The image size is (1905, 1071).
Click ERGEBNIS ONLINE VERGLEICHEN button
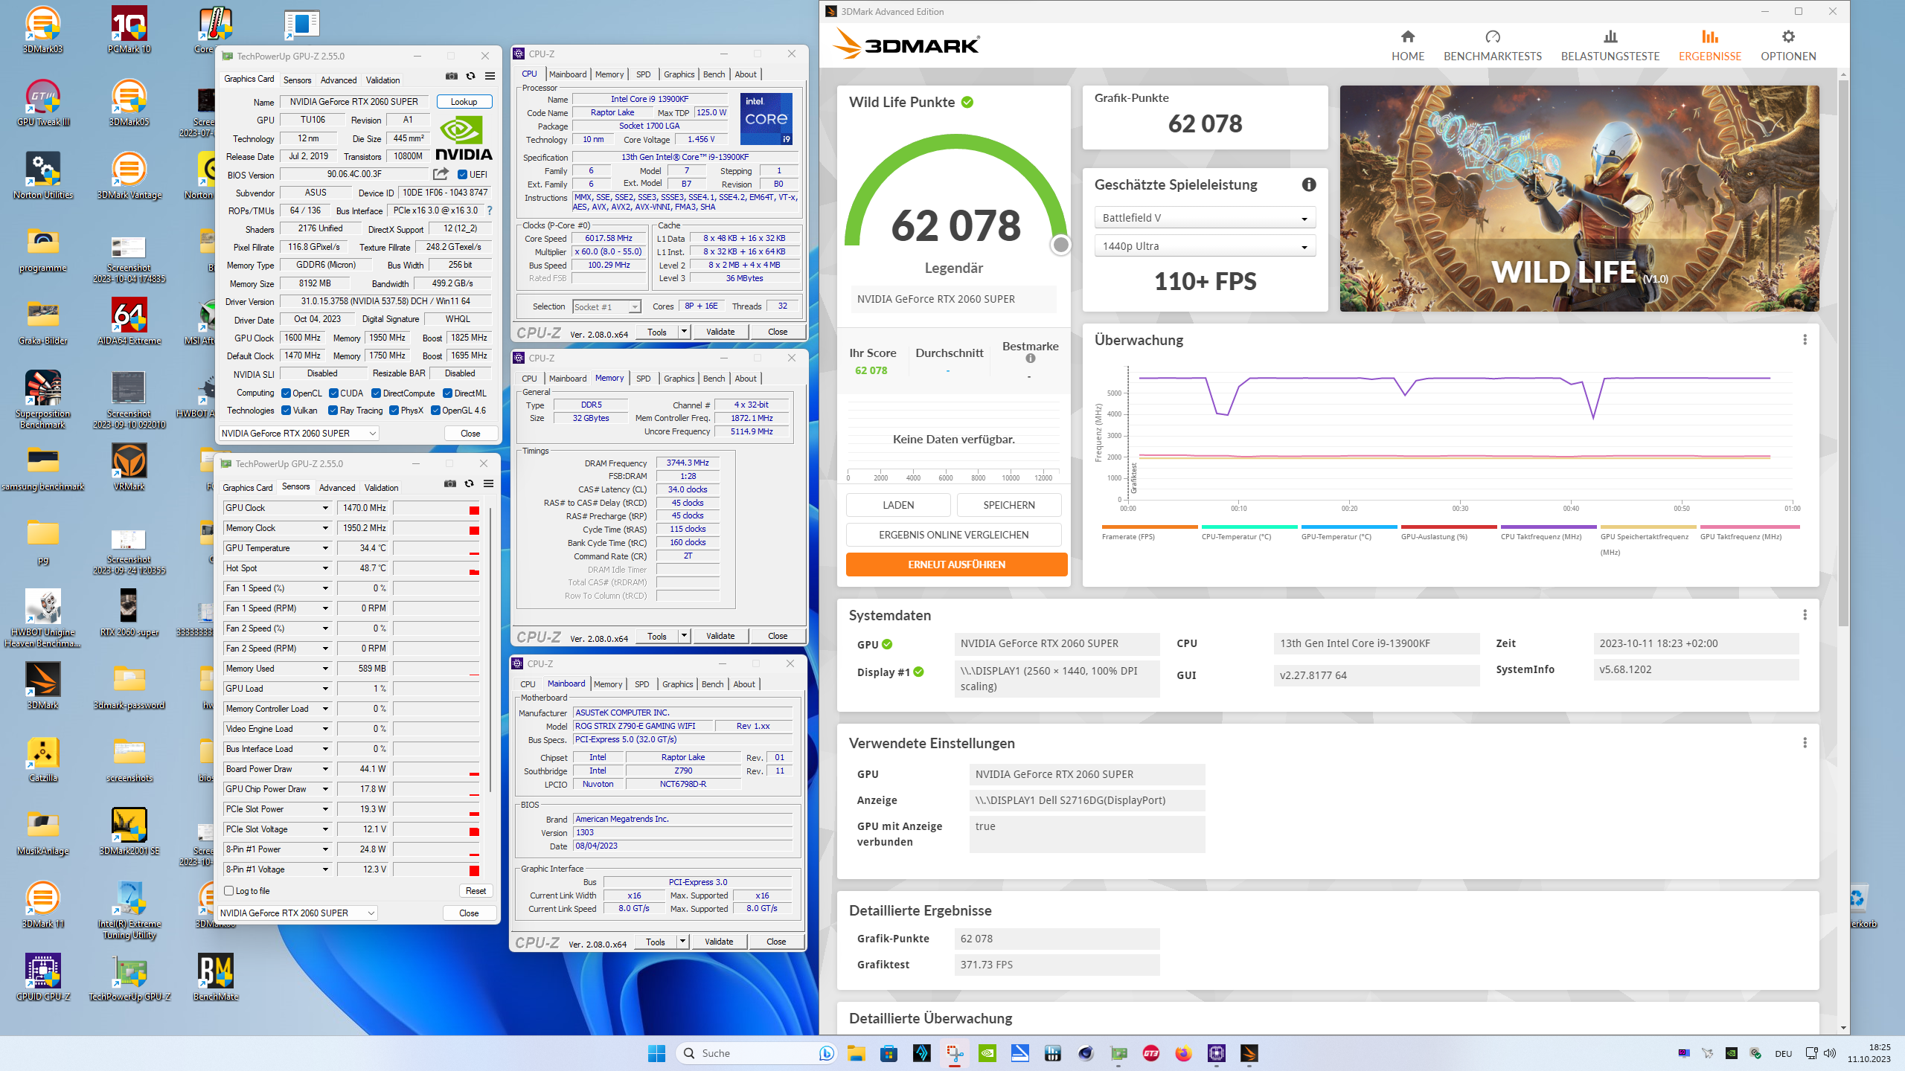(953, 535)
